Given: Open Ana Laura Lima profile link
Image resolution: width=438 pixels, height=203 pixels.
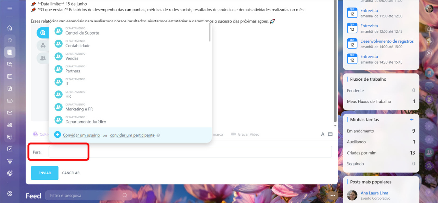Looking at the screenshot, I should coord(374,193).
